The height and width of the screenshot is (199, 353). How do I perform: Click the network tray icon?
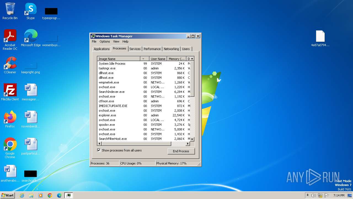320,195
